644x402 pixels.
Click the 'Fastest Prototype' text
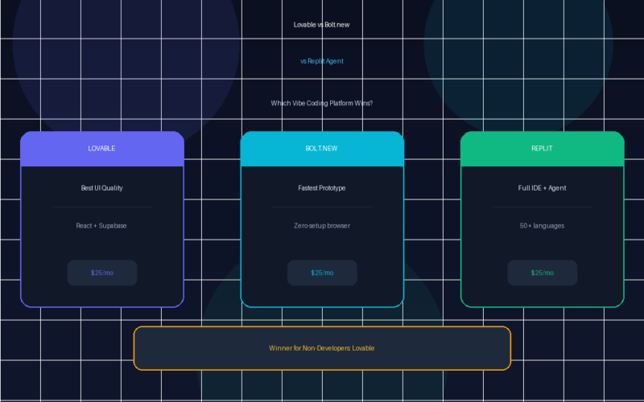[x=321, y=188]
